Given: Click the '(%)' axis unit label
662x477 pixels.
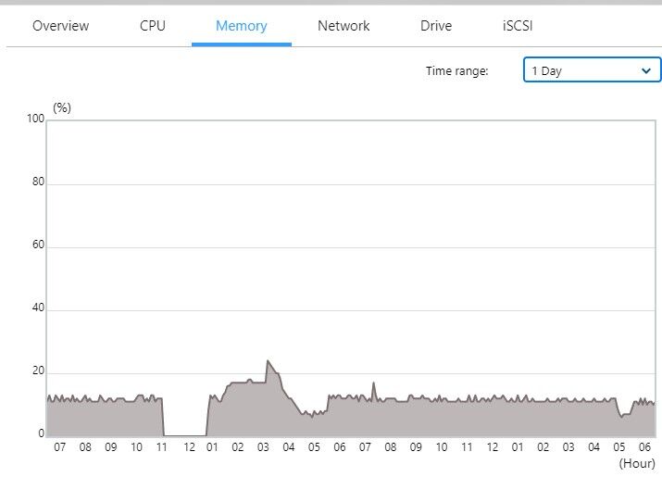Looking at the screenshot, I should pyautogui.click(x=62, y=107).
